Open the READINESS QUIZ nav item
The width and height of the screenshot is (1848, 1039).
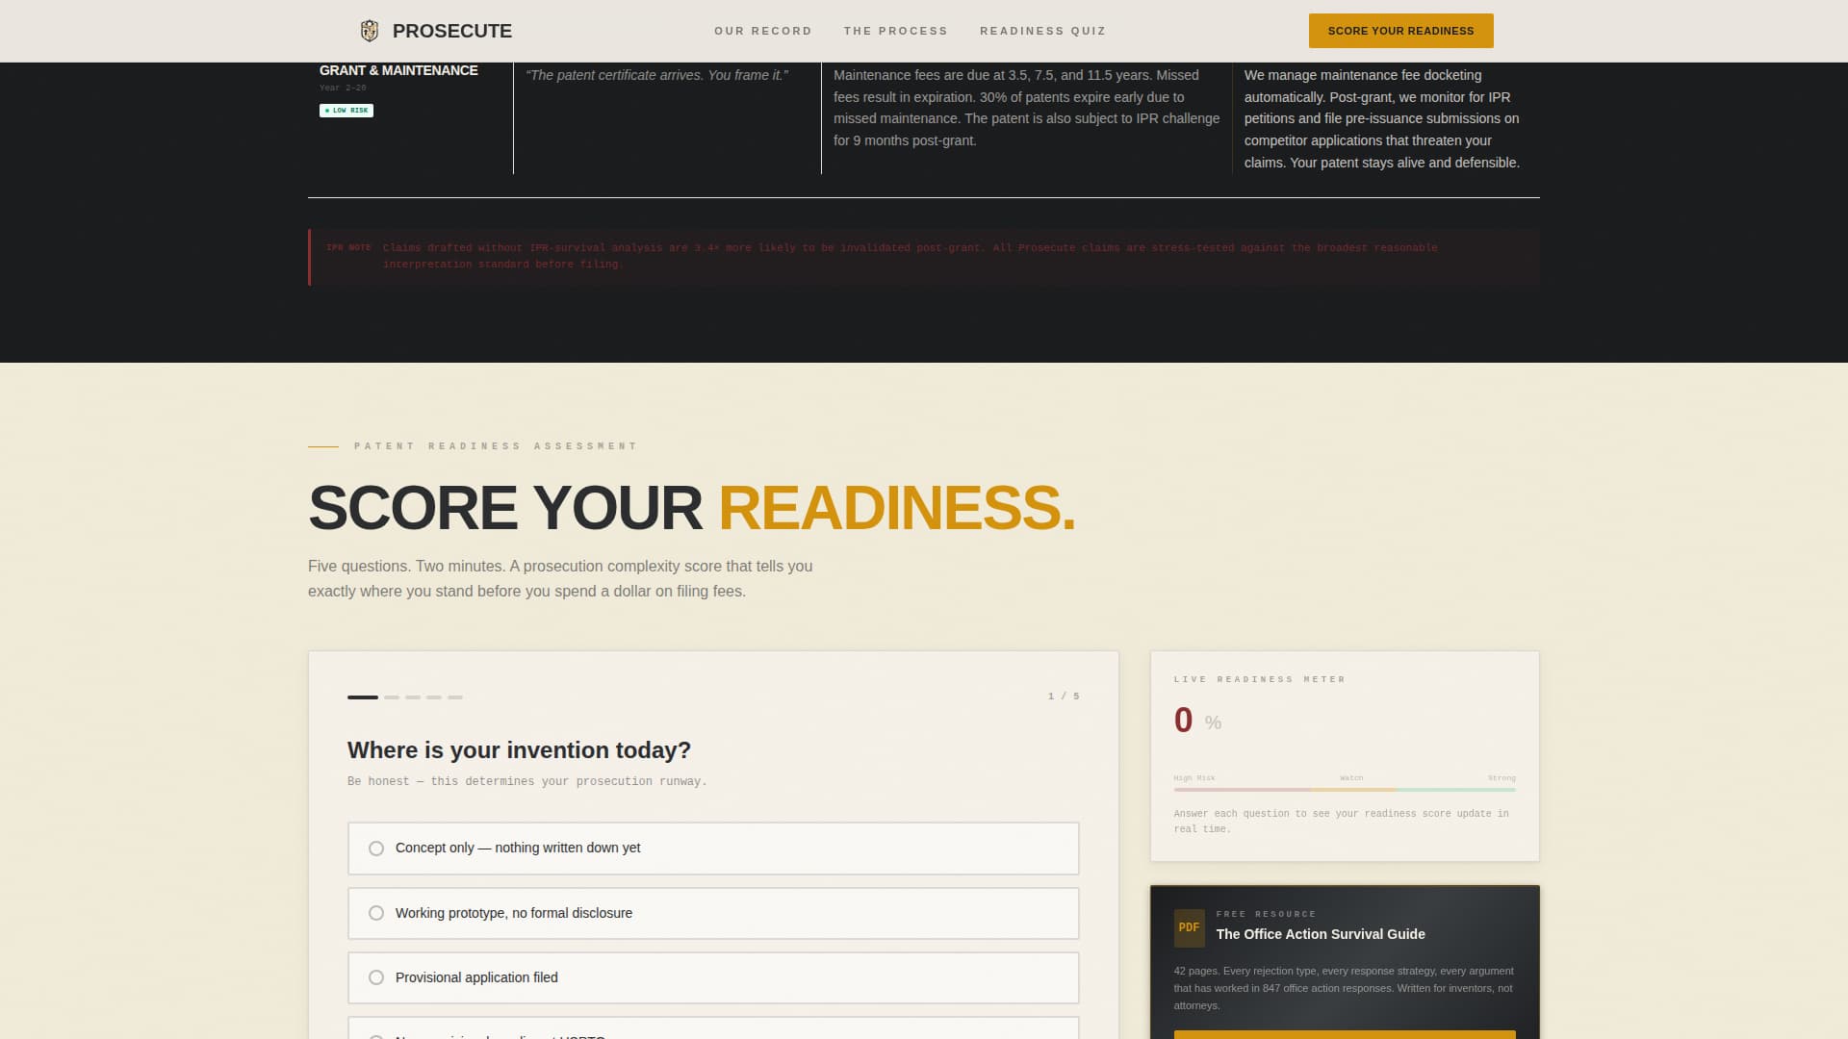(x=1042, y=30)
